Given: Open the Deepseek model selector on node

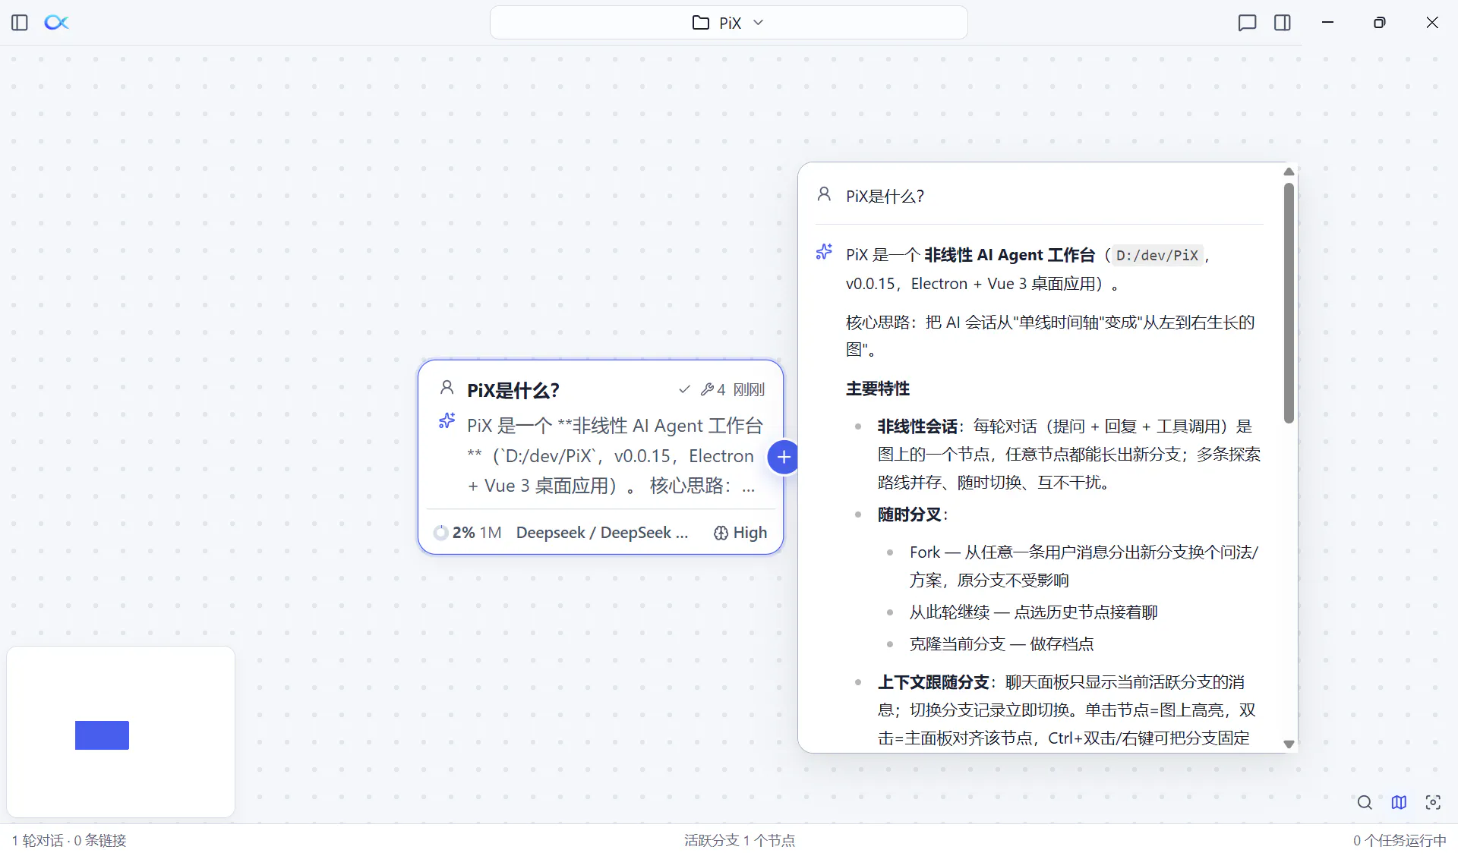Looking at the screenshot, I should [602, 533].
